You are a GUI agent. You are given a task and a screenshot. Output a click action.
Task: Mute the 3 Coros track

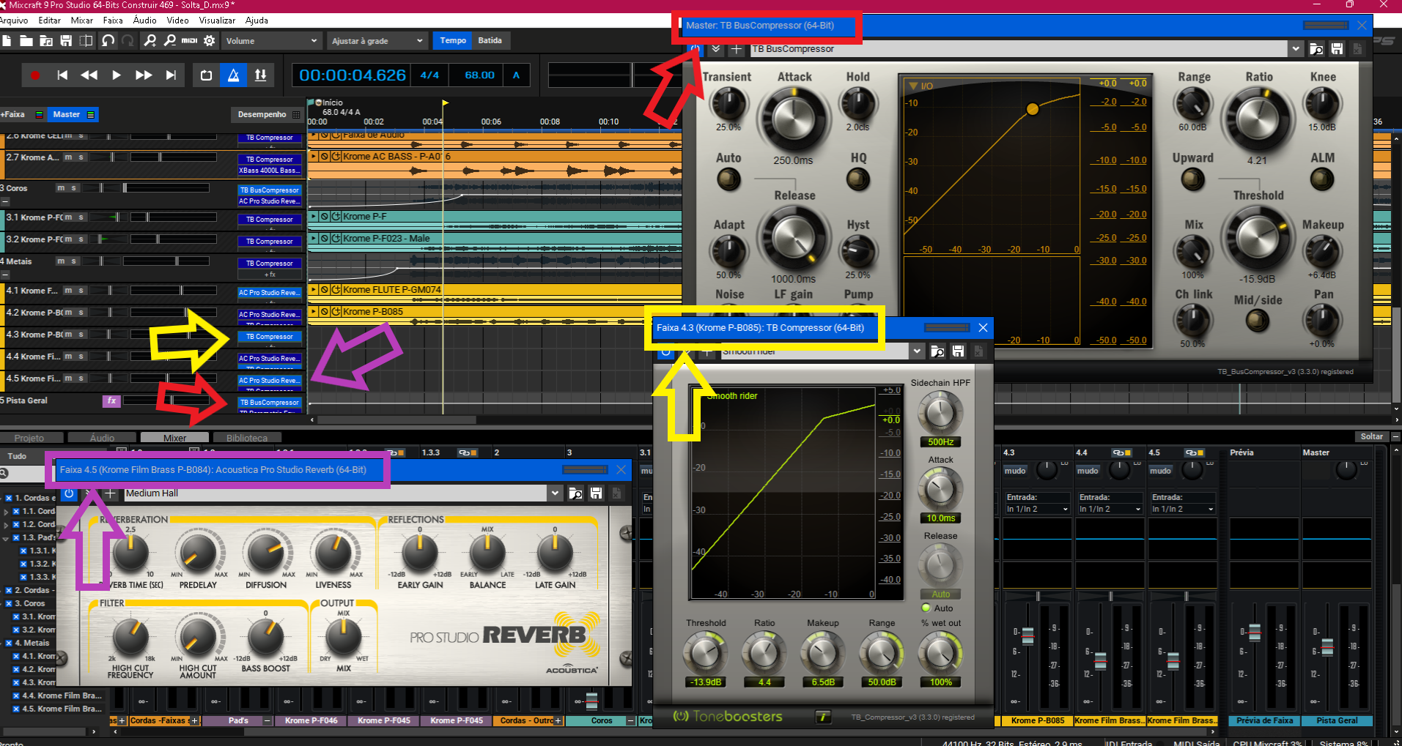[61, 188]
